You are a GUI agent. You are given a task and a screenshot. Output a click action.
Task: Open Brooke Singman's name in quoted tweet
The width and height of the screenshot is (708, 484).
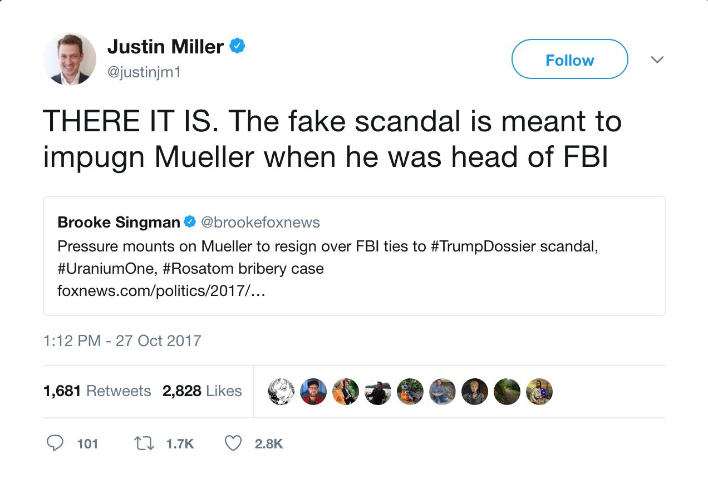point(119,223)
